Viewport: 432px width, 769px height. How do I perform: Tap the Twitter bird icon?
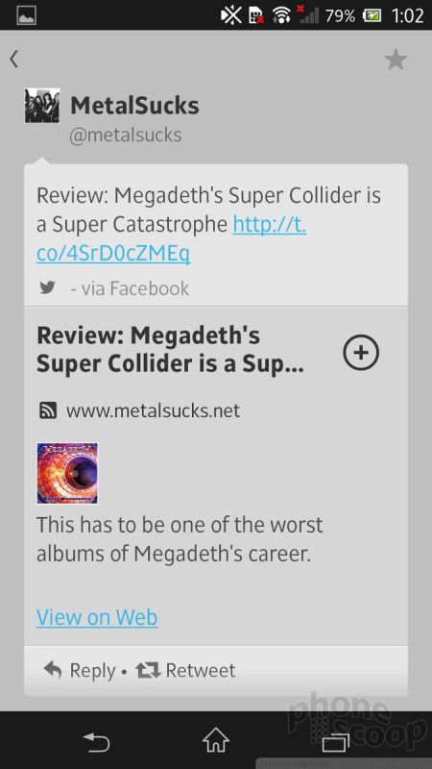[47, 287]
